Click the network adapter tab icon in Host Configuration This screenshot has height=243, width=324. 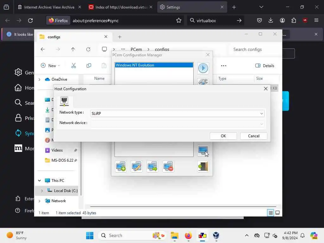(x=64, y=101)
